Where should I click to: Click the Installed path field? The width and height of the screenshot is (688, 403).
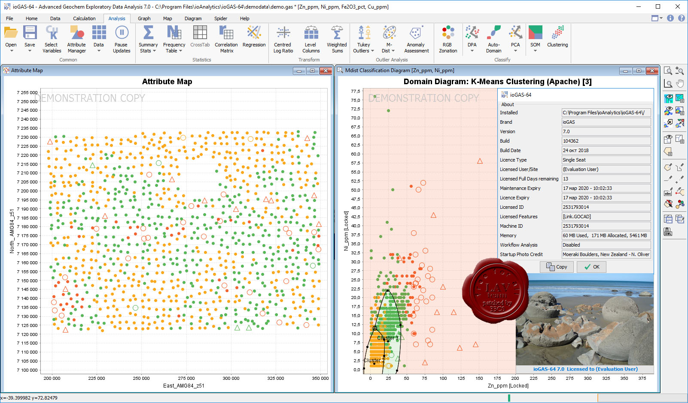tap(606, 113)
